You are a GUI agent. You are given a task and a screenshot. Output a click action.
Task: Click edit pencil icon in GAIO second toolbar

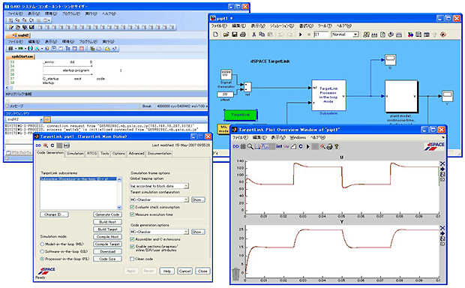pyautogui.click(x=11, y=27)
